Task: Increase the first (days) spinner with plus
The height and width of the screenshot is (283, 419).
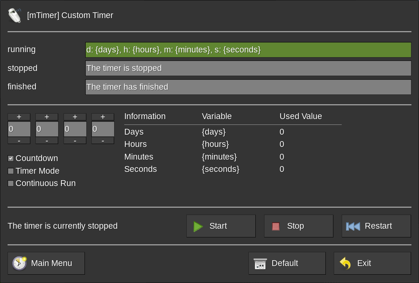Action: click(x=19, y=117)
